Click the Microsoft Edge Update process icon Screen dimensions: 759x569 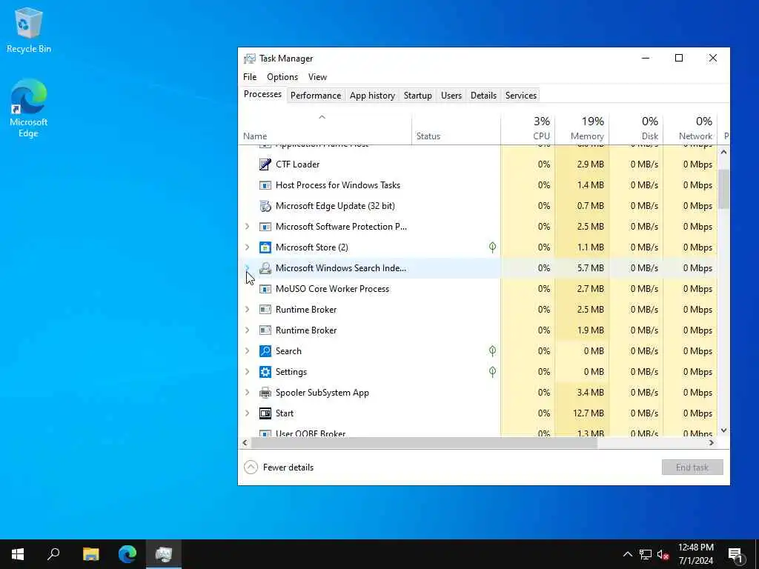(x=265, y=206)
